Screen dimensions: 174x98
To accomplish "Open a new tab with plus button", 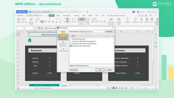I will point(87,12).
